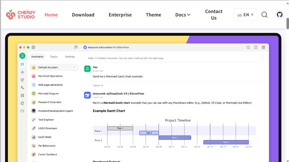Screen dimensions: 289x162
Task: Expand the Docs dropdown menu
Action: (183, 15)
